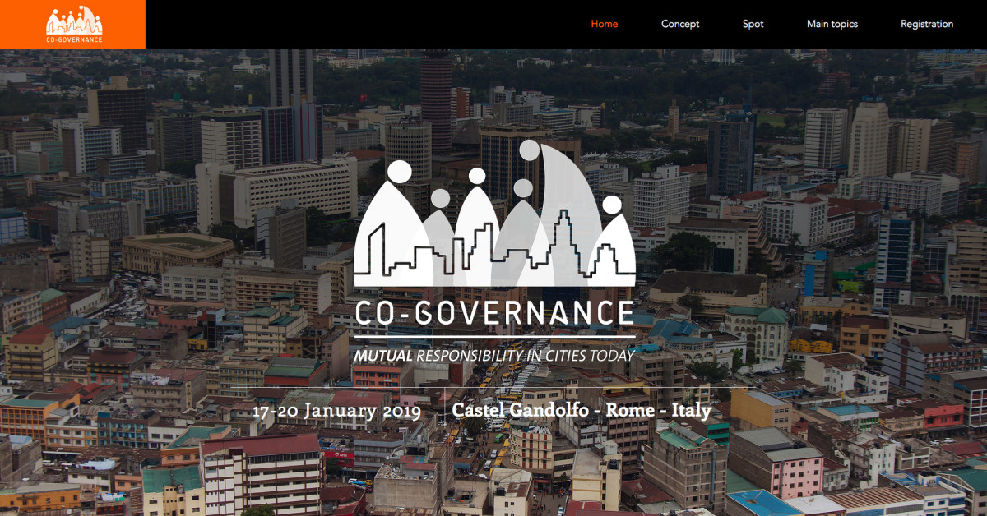Open the Home menu item
Image resolution: width=987 pixels, height=516 pixels.
pyautogui.click(x=605, y=24)
